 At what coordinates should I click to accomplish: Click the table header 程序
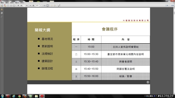[76, 39]
